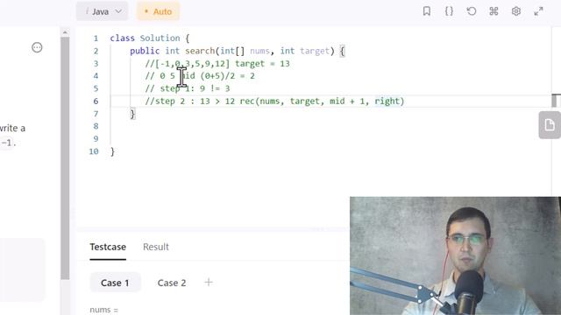Open keyboard shortcuts command icon
Image resolution: width=561 pixels, height=315 pixels.
coord(494,11)
